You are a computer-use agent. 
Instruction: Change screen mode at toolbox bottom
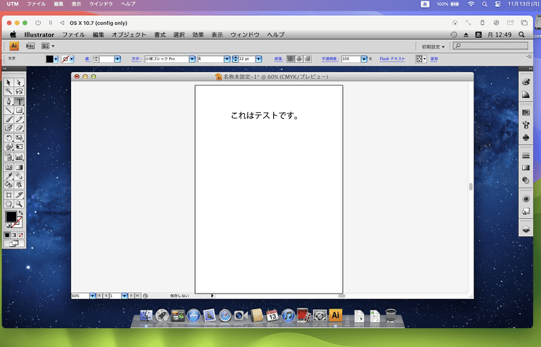pos(14,244)
